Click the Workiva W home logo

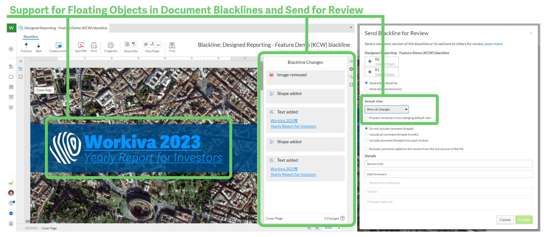[11, 28]
